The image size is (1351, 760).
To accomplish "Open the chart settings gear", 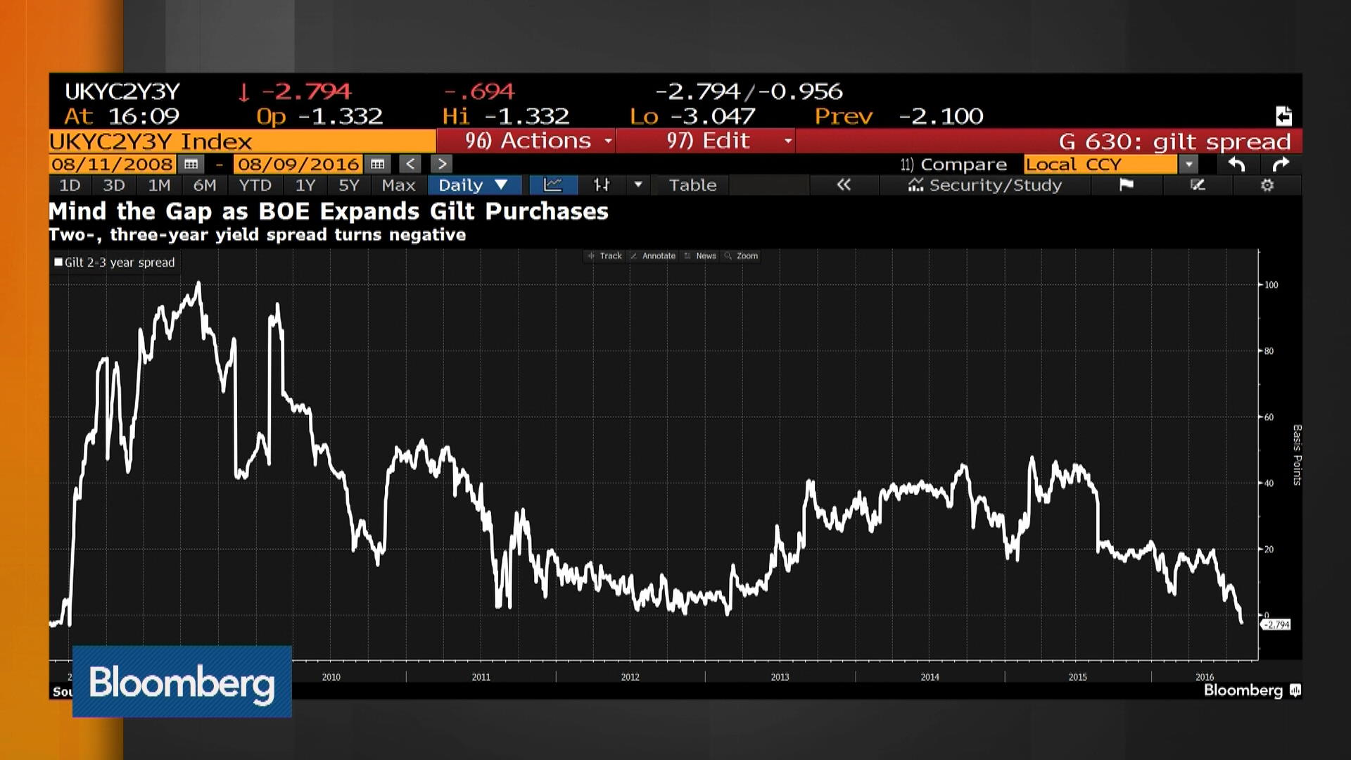I will coord(1268,185).
